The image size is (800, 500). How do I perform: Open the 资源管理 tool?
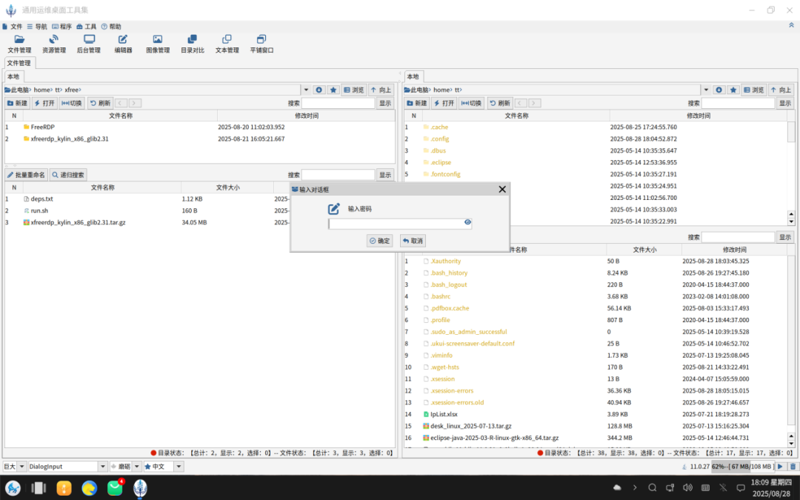pyautogui.click(x=54, y=44)
